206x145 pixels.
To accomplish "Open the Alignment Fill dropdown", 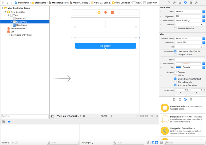I will [x=190, y=16].
